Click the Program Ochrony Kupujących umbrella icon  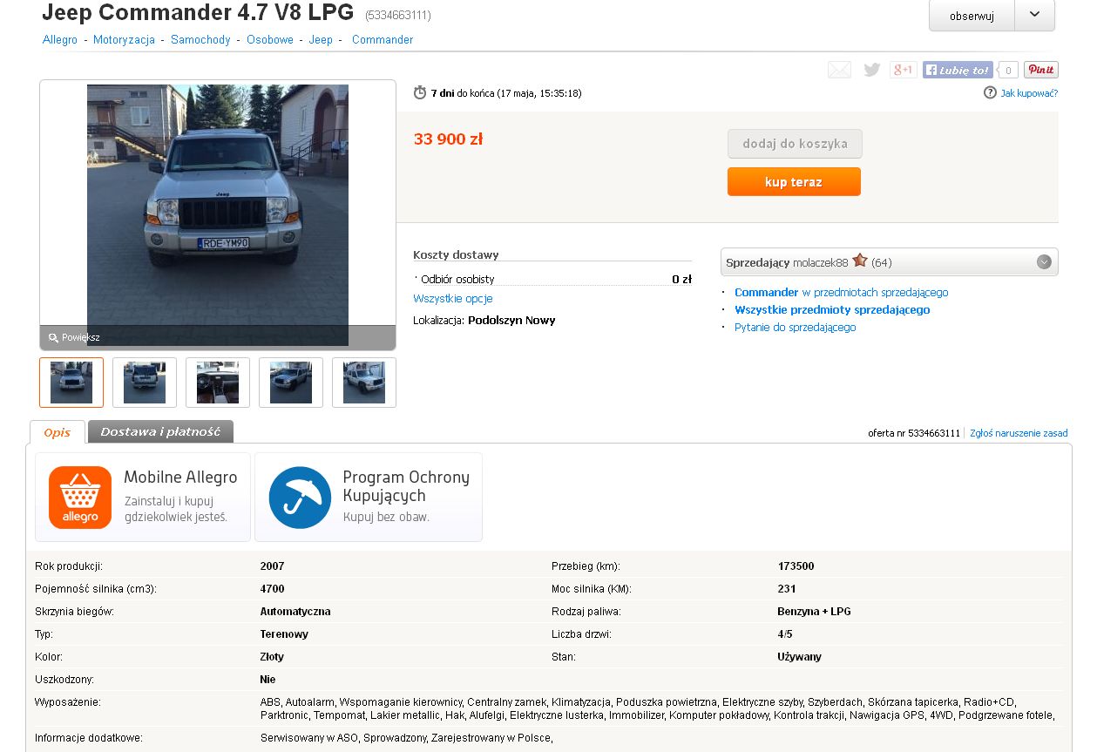(x=300, y=498)
